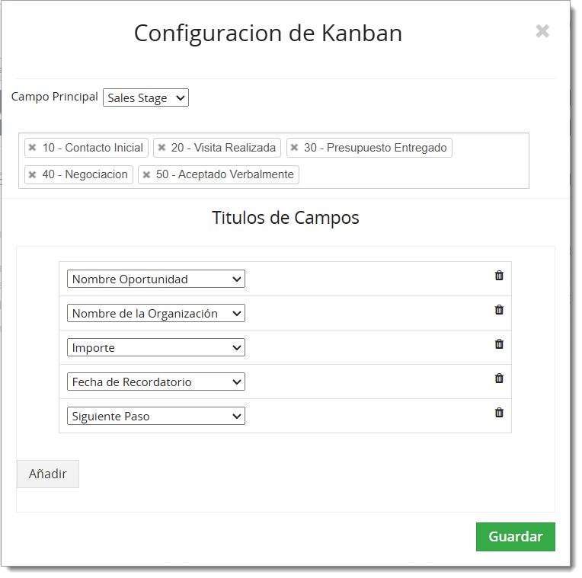Image resolution: width=582 pixels, height=578 pixels.
Task: Delete the Nombre Oportunidad field row
Action: (499, 276)
